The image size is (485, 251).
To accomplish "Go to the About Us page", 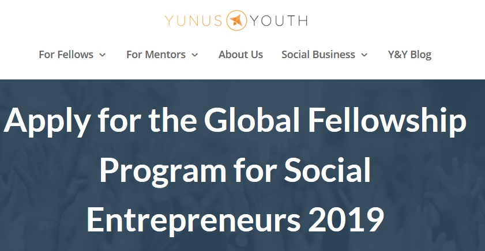I will click(x=240, y=55).
